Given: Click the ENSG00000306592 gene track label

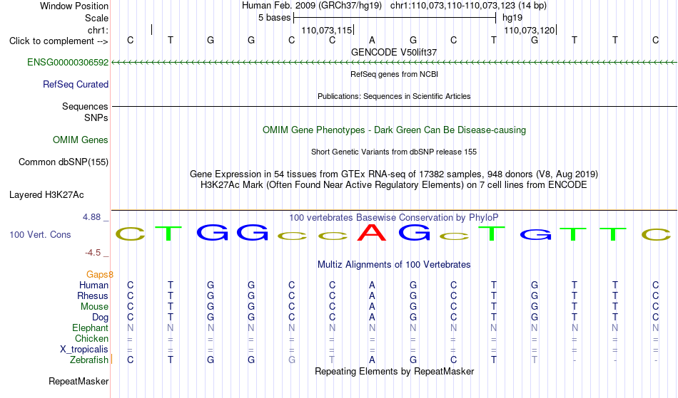Looking at the screenshot, I should 68,63.
